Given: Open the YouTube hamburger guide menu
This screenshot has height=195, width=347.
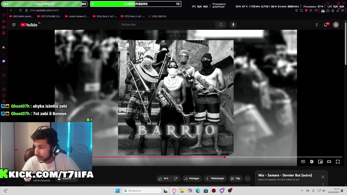Looking at the screenshot, I should click(14, 25).
